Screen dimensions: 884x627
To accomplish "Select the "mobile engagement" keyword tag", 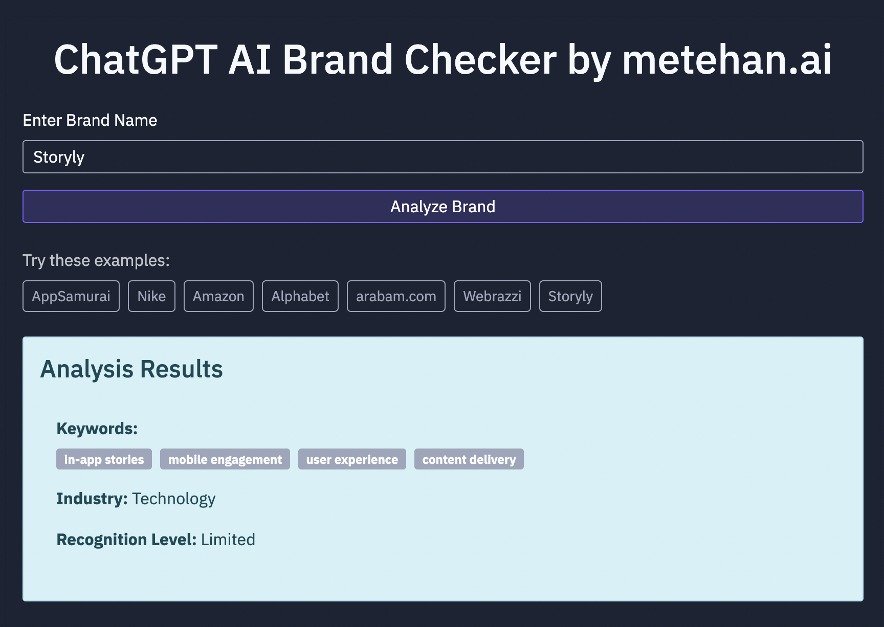I will (x=225, y=459).
